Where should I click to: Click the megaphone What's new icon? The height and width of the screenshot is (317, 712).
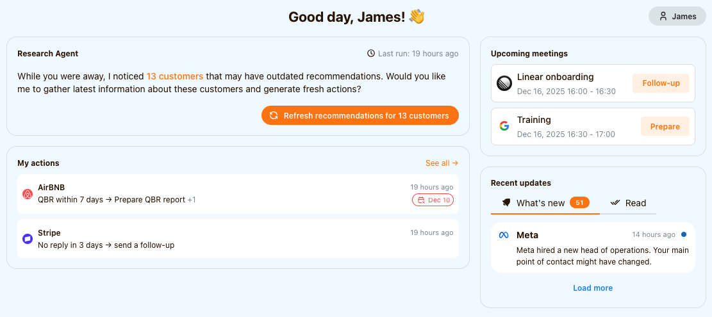click(506, 203)
